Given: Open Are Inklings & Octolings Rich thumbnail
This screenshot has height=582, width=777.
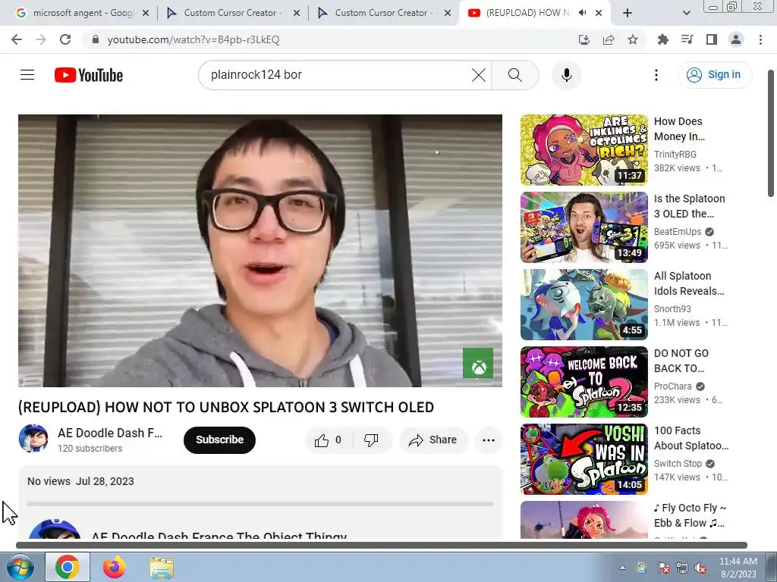Looking at the screenshot, I should coord(584,150).
